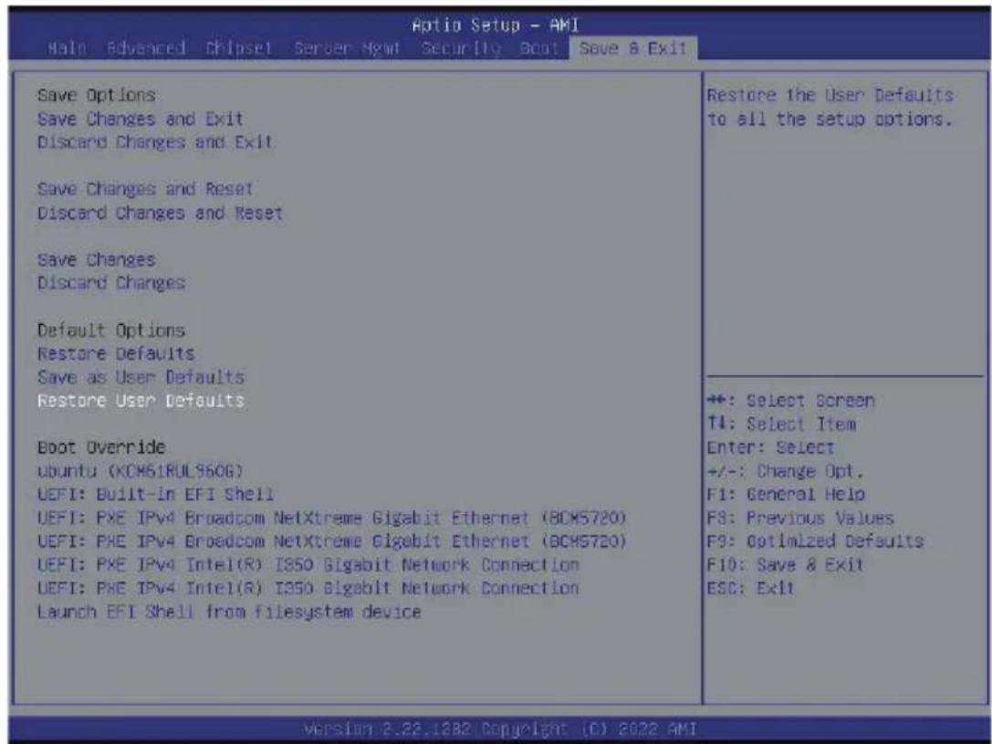Choose Discard Changes and Exit

point(155,142)
